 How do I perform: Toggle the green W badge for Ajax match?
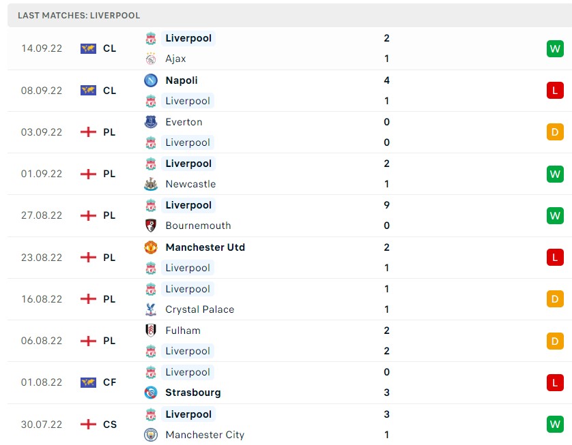point(555,48)
